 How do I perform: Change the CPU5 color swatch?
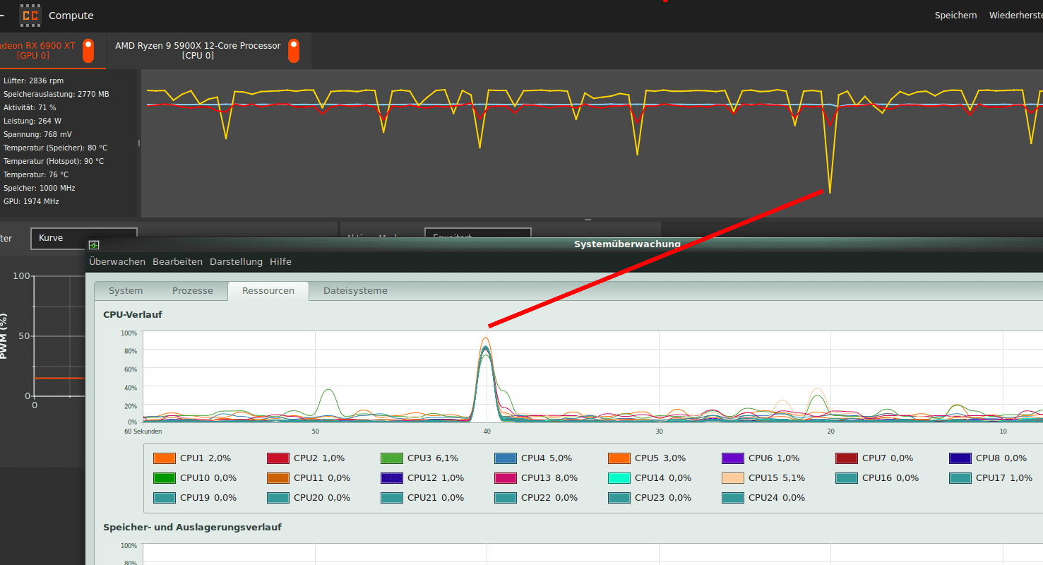pyautogui.click(x=619, y=458)
